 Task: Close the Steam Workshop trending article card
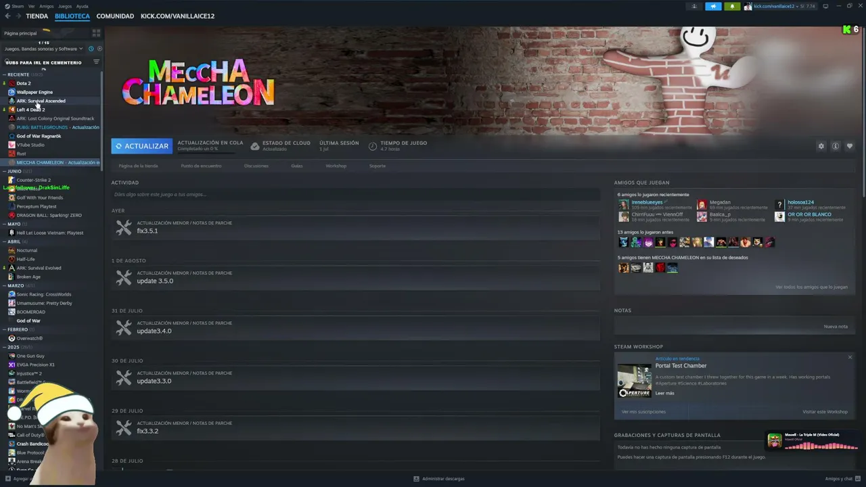(x=850, y=357)
